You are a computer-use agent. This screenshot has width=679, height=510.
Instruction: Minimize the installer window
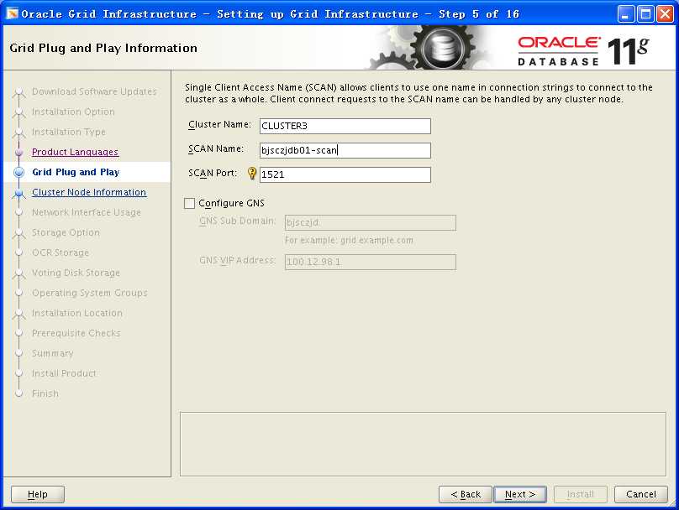(x=625, y=14)
